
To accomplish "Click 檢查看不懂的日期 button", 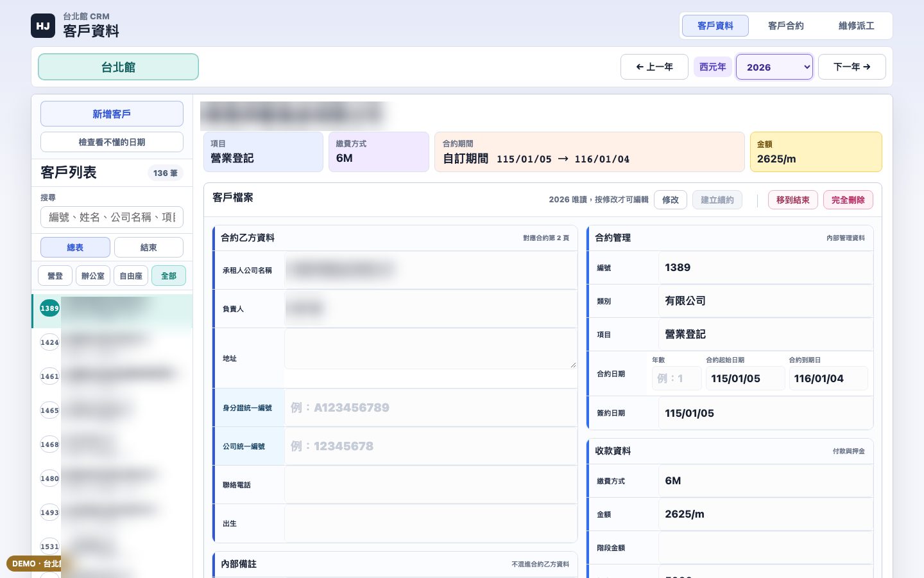I will click(x=112, y=142).
